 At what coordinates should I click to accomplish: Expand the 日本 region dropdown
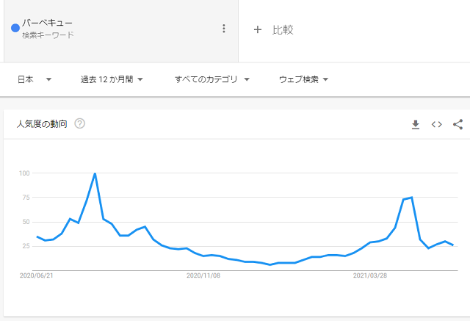click(35, 79)
